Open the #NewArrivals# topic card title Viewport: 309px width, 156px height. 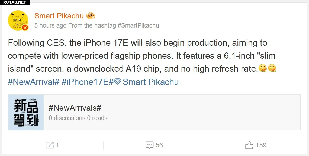tap(75, 108)
